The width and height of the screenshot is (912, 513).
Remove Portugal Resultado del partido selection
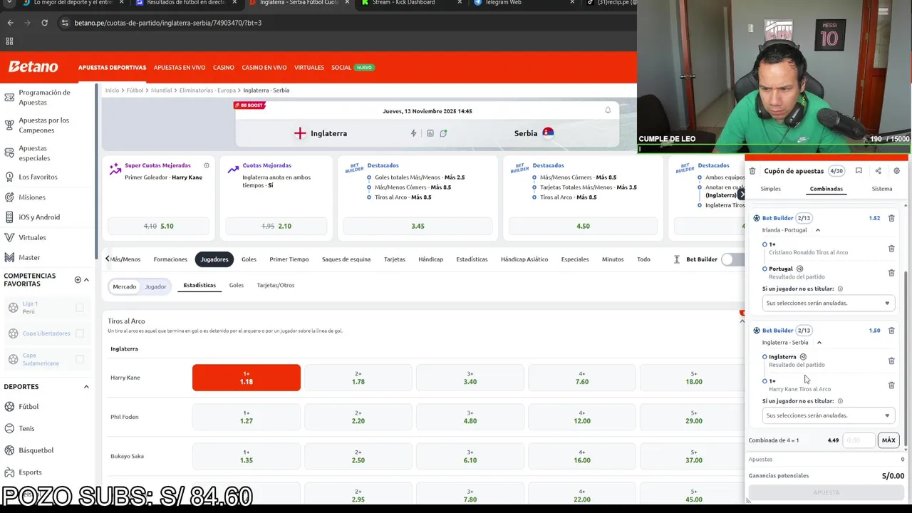click(891, 273)
